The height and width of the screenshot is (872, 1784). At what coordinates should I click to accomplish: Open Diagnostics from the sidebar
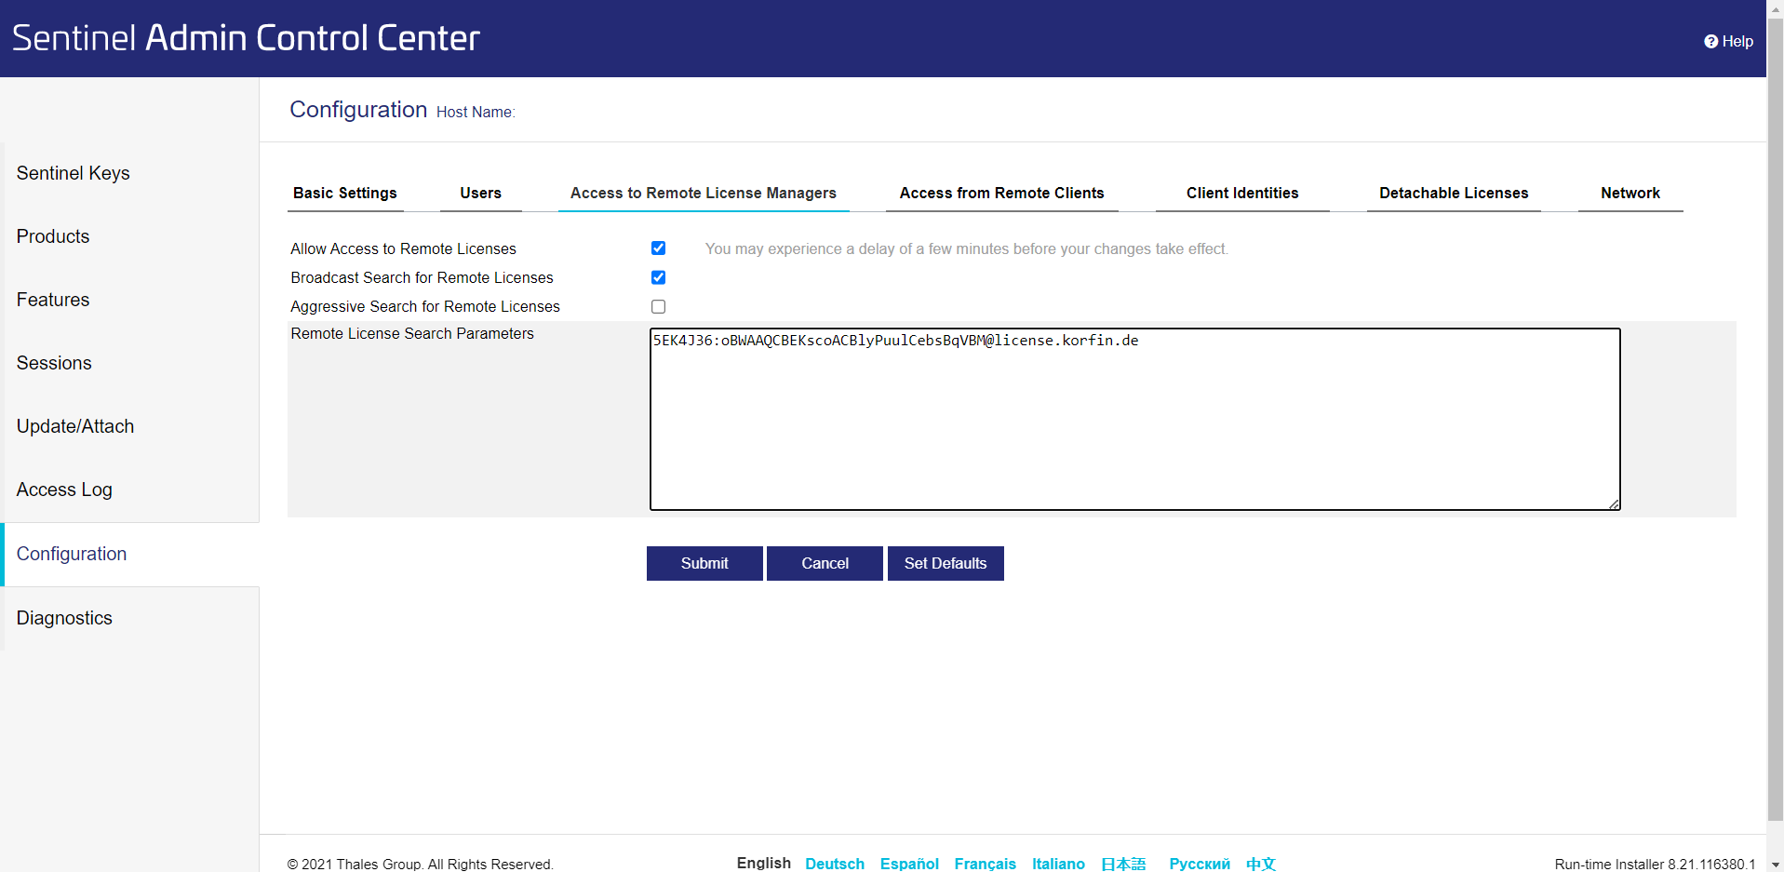pos(64,618)
